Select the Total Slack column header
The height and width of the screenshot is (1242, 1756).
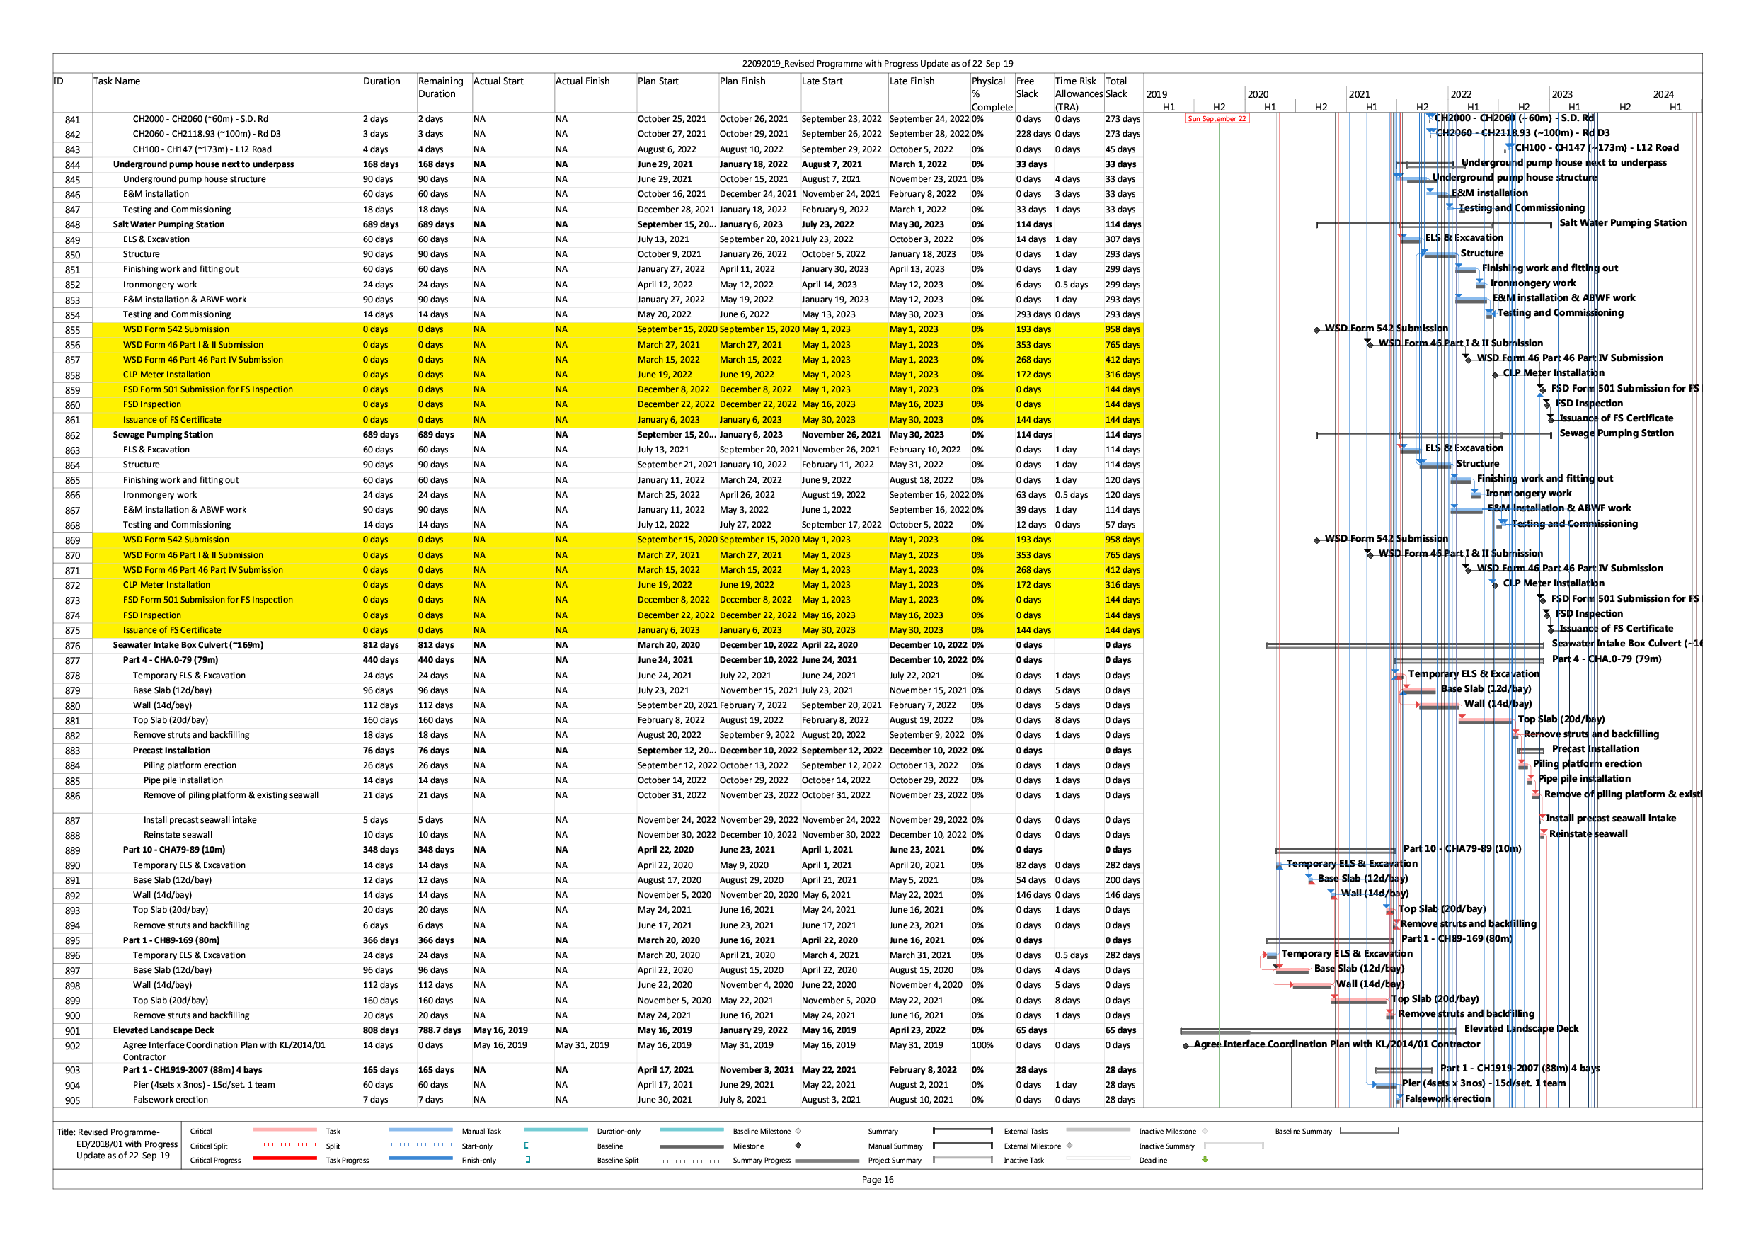pos(1117,87)
